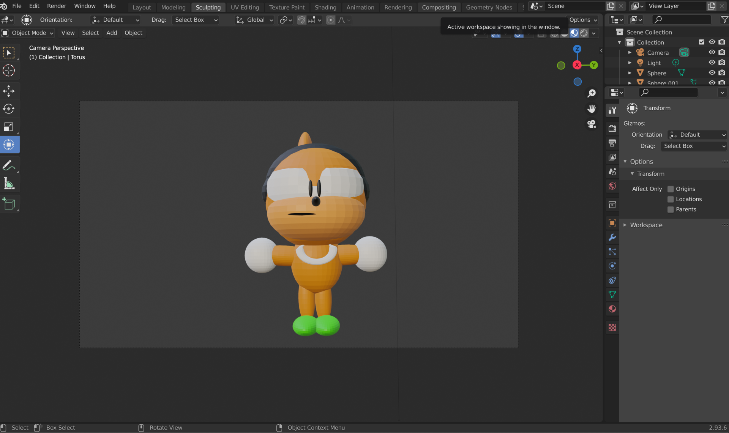Click the Z axis on navigation gizmo
729x433 pixels.
click(x=577, y=49)
